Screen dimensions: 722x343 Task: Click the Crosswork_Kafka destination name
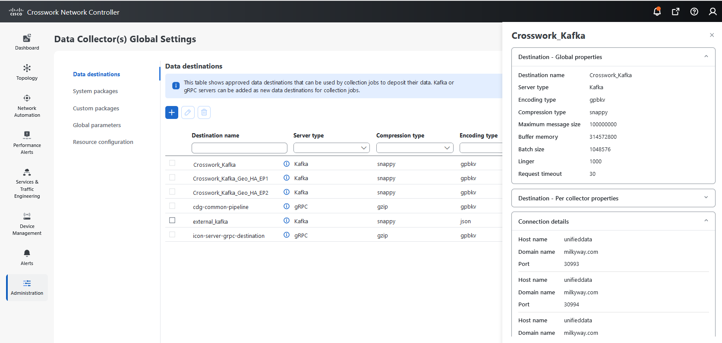[214, 165]
